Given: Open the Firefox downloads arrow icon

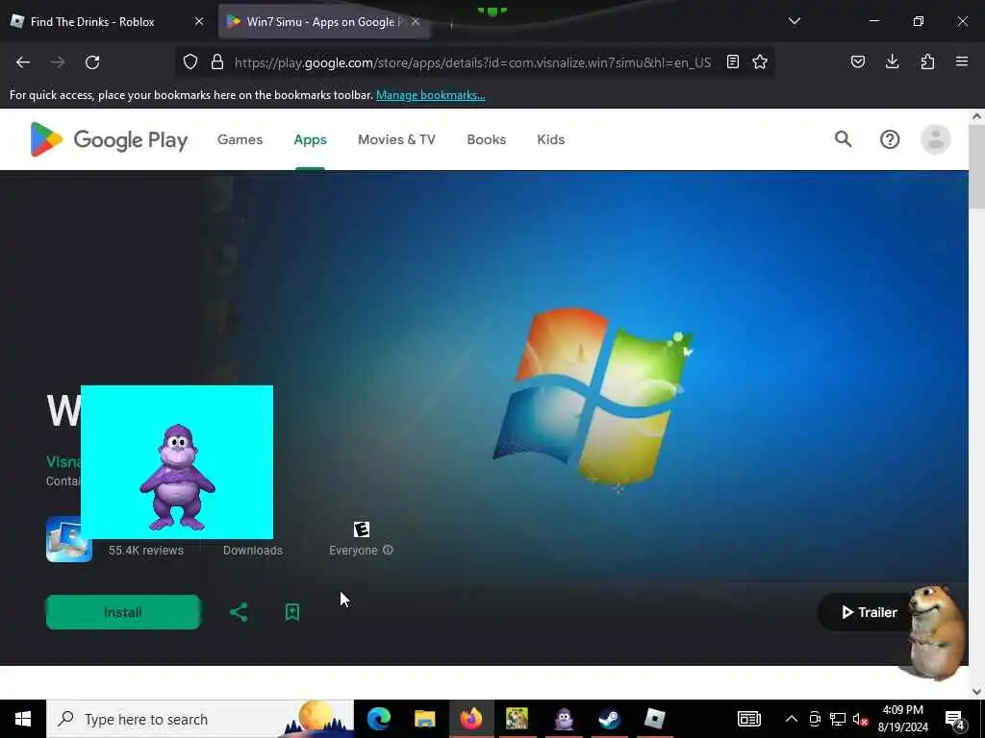Looking at the screenshot, I should pos(892,61).
